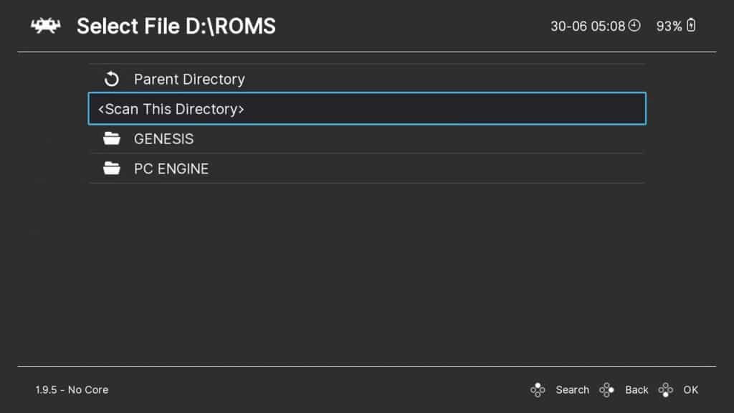Select the Scan This Directory entry
The width and height of the screenshot is (734, 413).
coord(367,109)
